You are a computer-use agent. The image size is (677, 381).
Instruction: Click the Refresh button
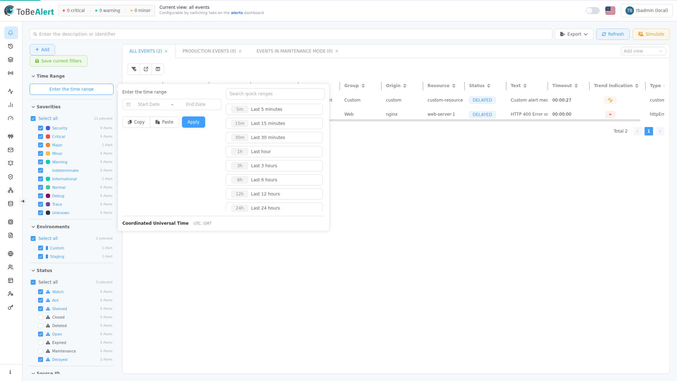click(x=613, y=34)
